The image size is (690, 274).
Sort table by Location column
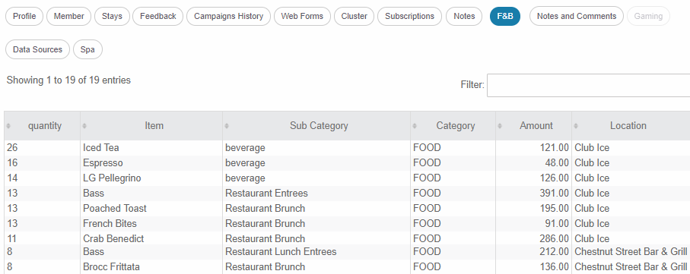tap(631, 126)
